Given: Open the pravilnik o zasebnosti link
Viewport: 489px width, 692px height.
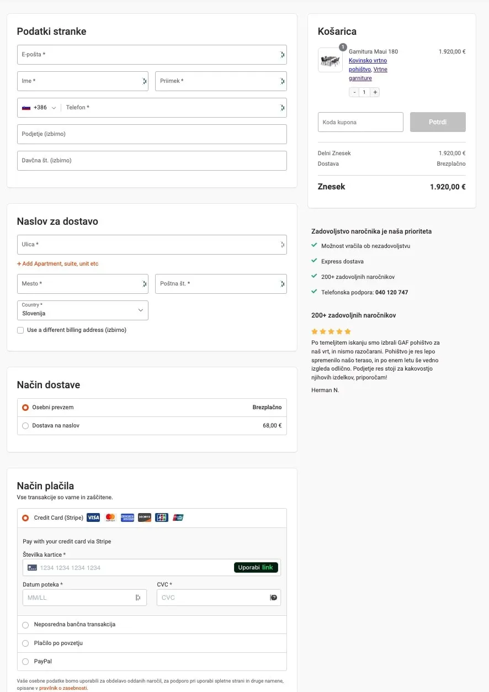Looking at the screenshot, I should [63, 688].
